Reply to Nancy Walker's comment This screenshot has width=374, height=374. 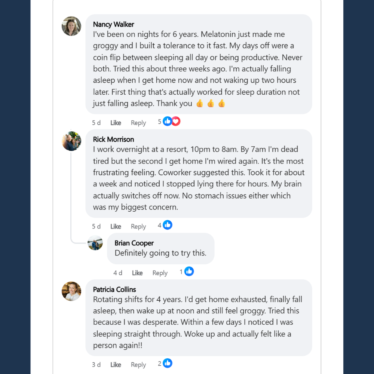(x=138, y=123)
